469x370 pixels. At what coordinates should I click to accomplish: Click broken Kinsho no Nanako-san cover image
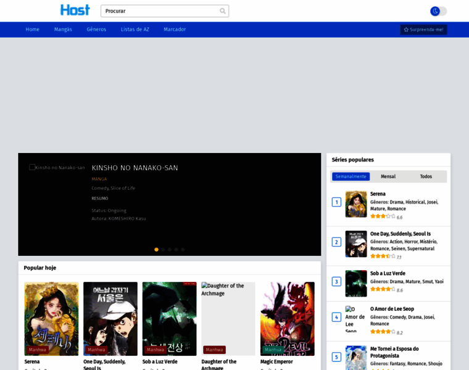pos(57,167)
